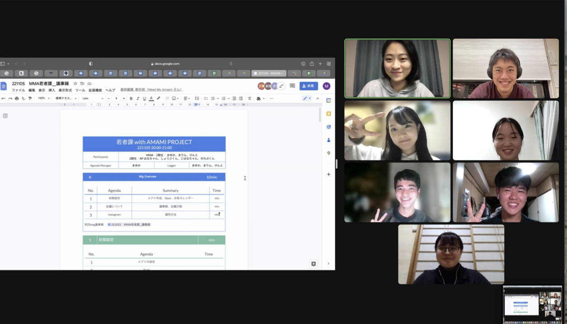
Task: Toggle italic formatting
Action: pyautogui.click(x=138, y=98)
